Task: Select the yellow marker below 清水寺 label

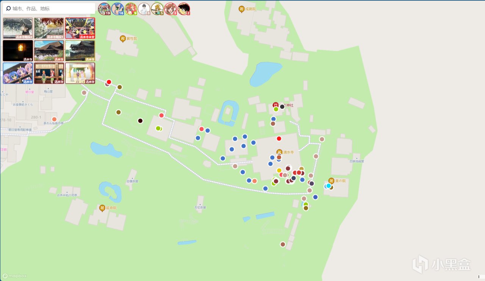Action: [x=279, y=170]
